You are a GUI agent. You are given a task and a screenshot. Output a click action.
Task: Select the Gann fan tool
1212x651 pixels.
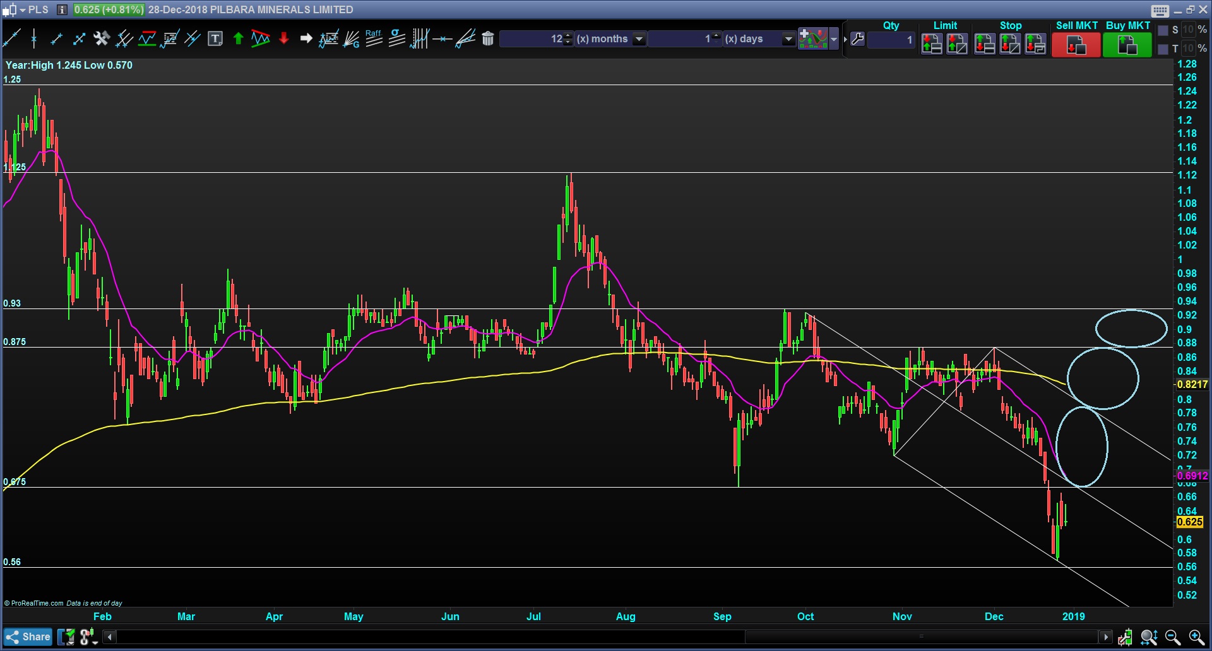coord(351,38)
